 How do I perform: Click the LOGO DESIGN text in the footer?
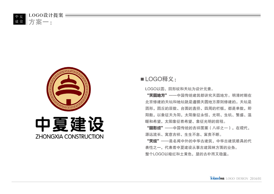pos(237,178)
